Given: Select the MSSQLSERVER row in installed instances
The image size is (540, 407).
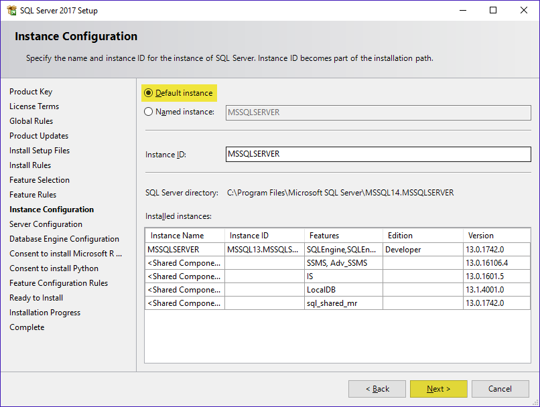Looking at the screenshot, I should point(338,250).
